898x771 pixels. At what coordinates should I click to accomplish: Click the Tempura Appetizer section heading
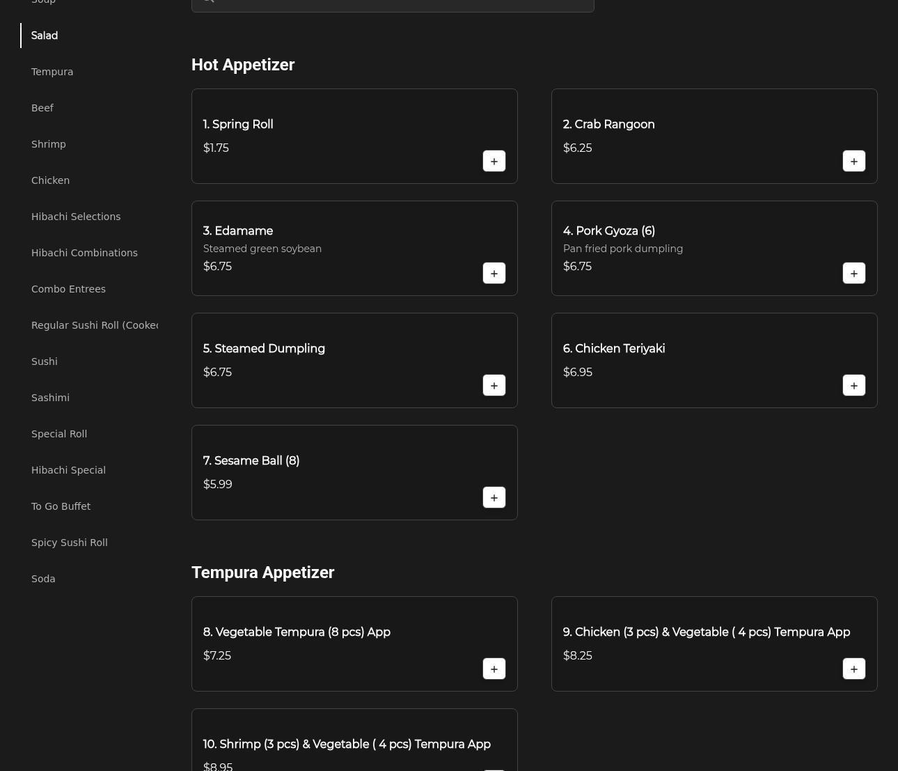263,573
